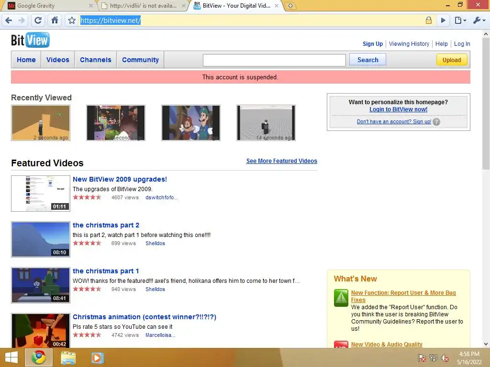The width and height of the screenshot is (490, 367).
Task: Open Shelldos link under christmas part 1
Action: click(155, 289)
